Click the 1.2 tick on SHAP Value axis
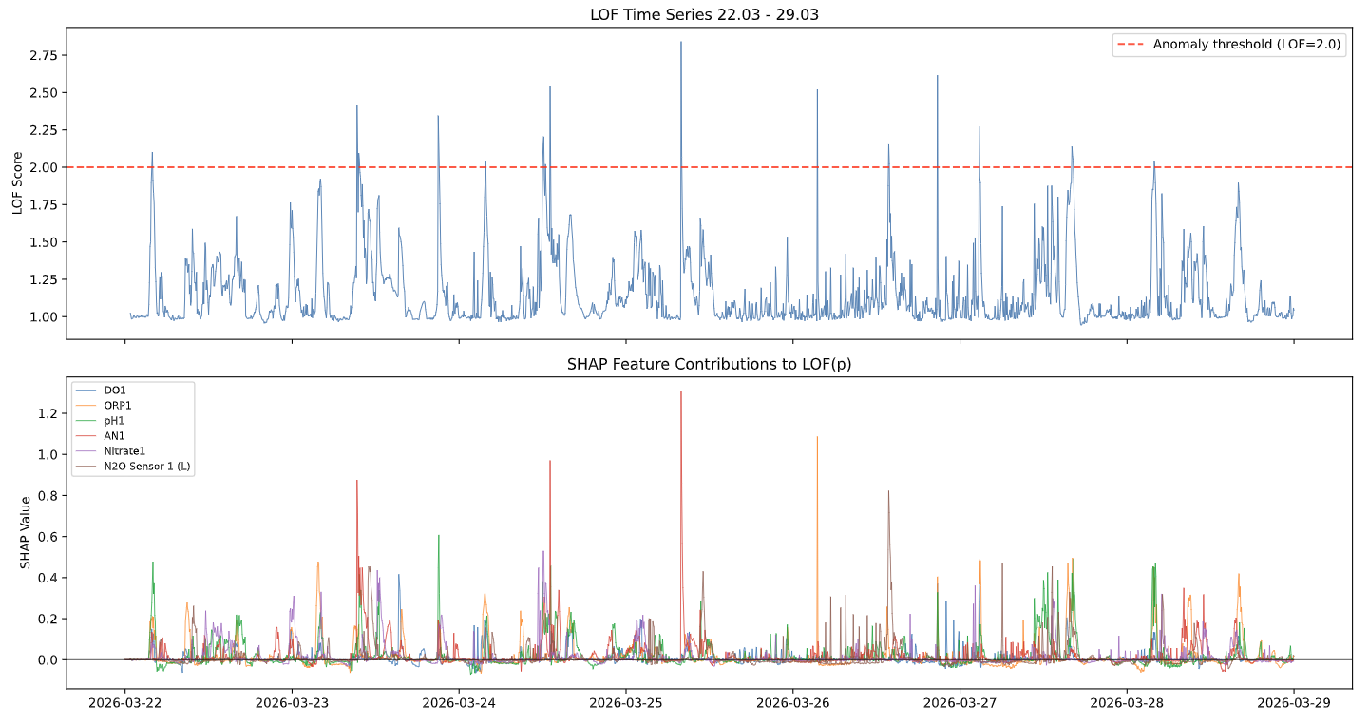Screen dimensions: 1369x725 coord(48,413)
